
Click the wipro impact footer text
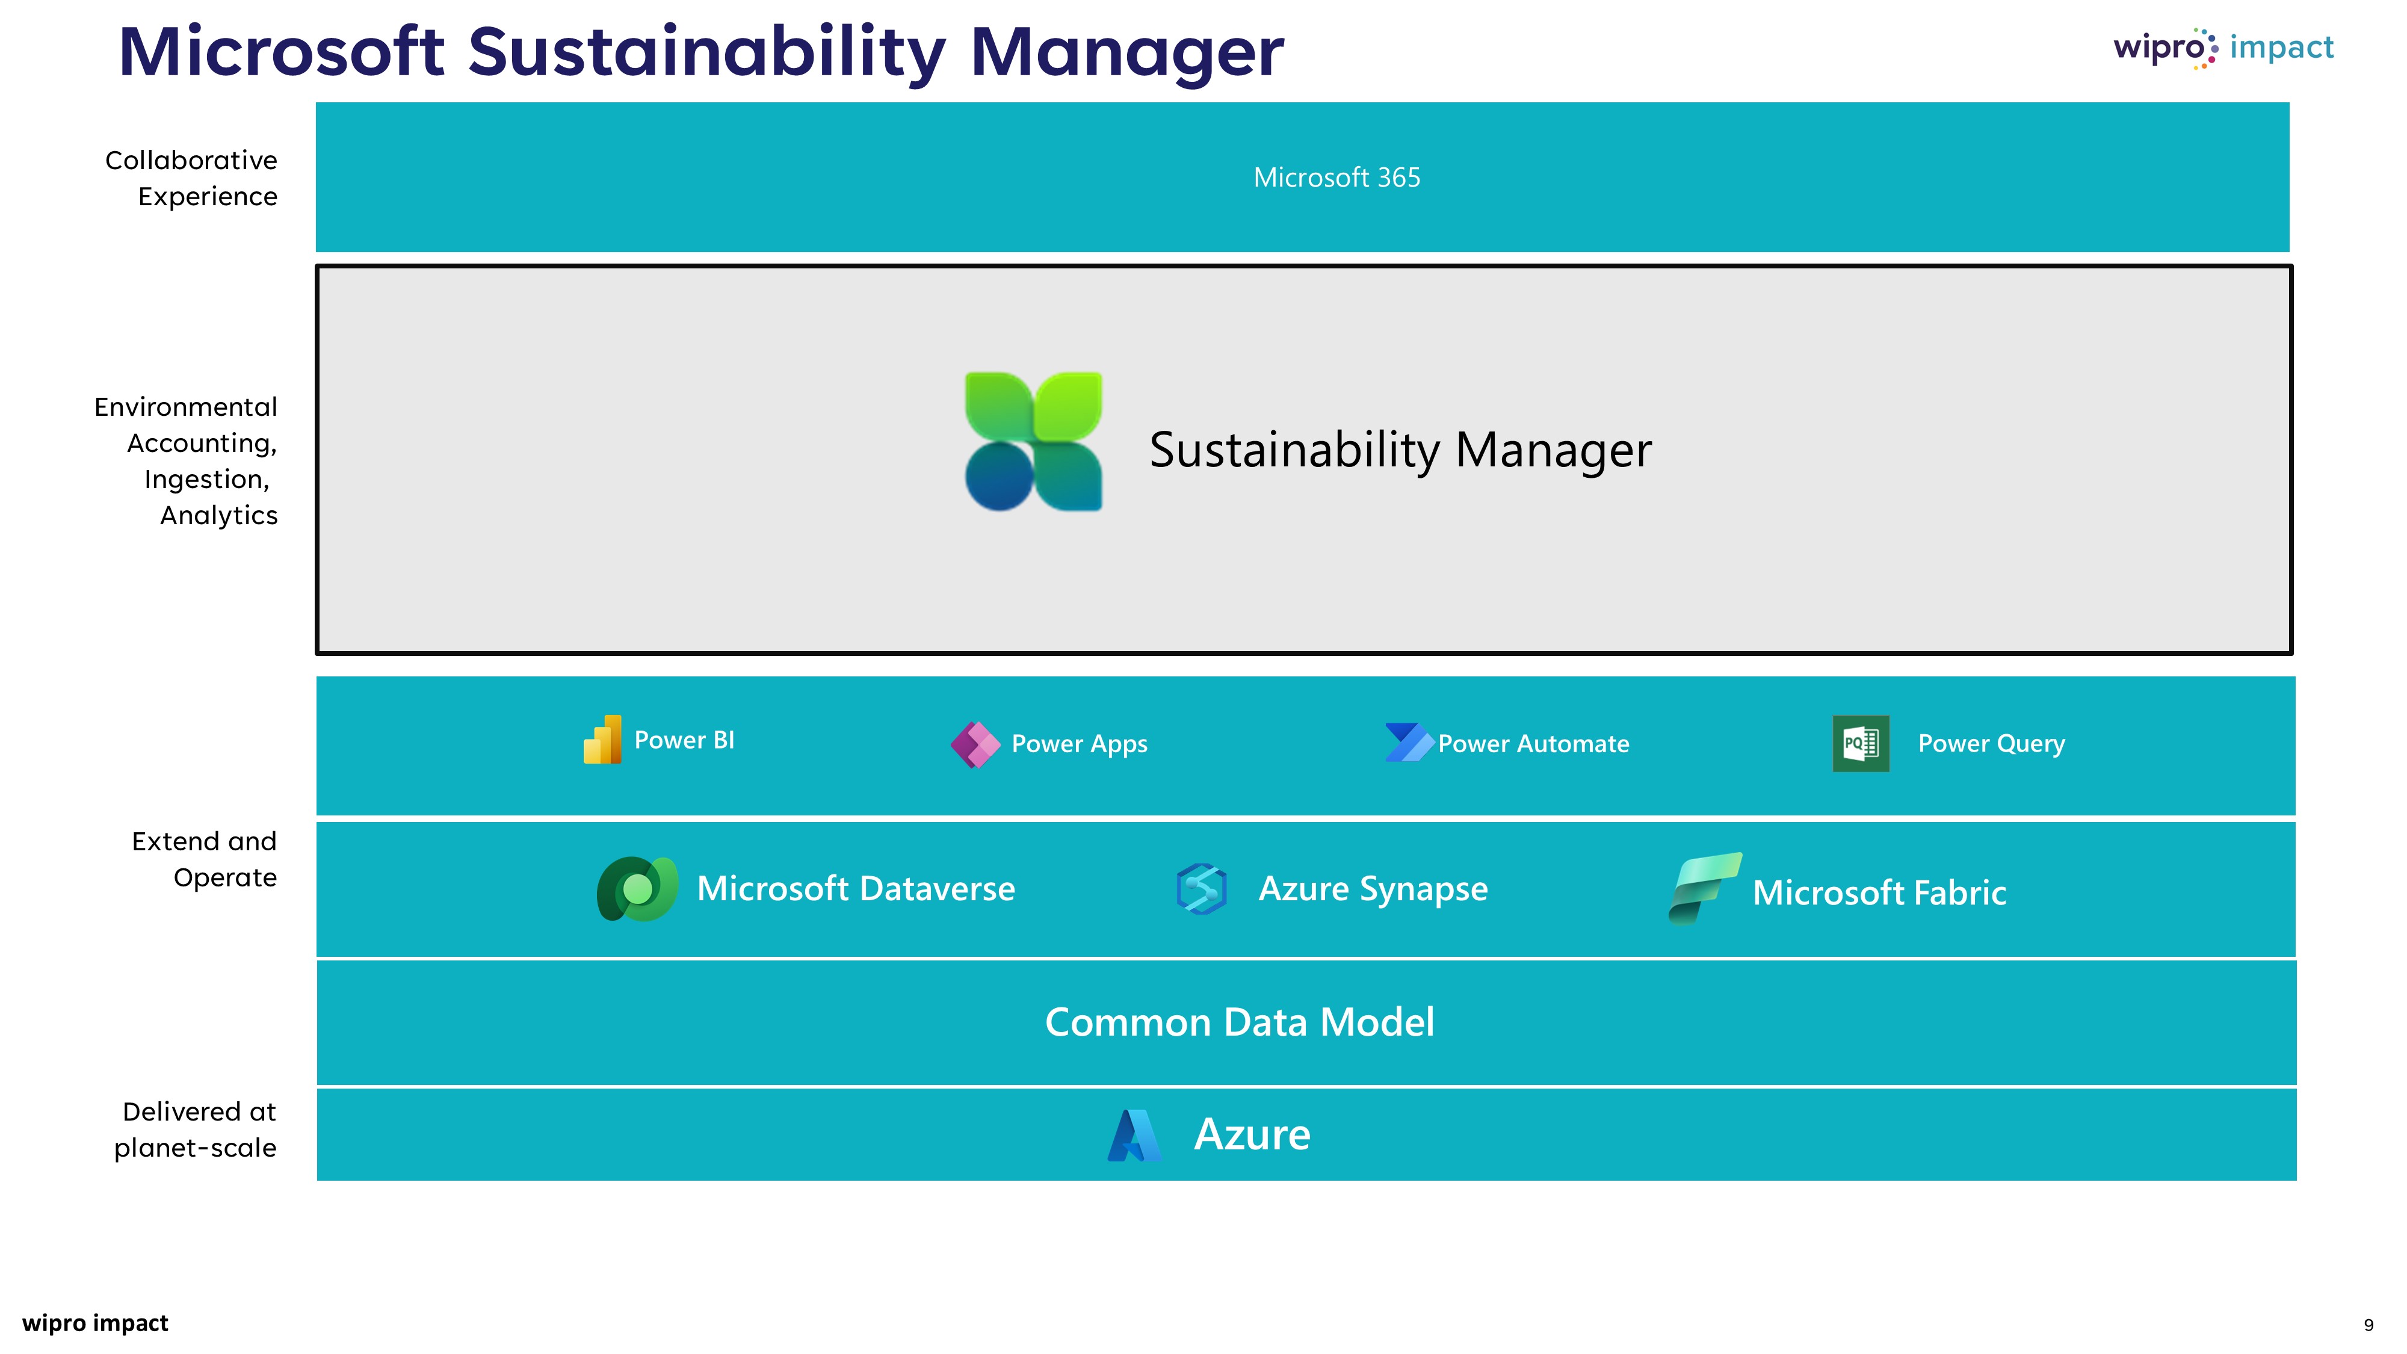(x=95, y=1323)
